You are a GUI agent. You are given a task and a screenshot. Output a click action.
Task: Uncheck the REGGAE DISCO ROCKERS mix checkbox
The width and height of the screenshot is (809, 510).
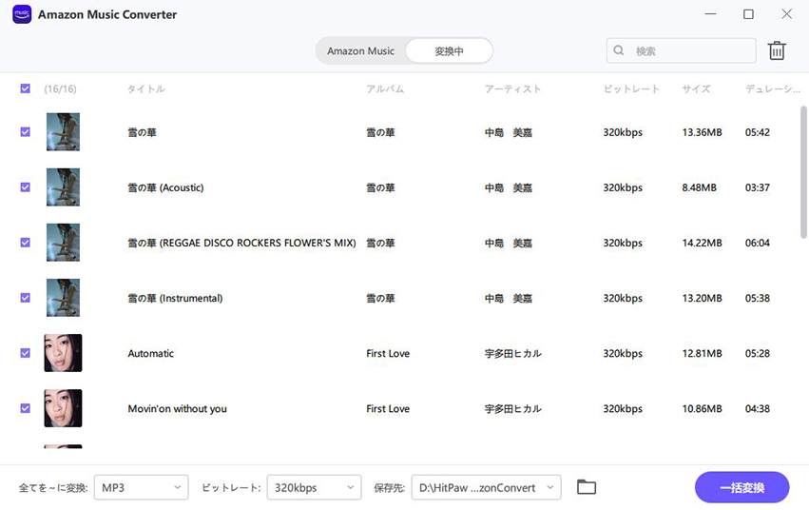click(26, 242)
